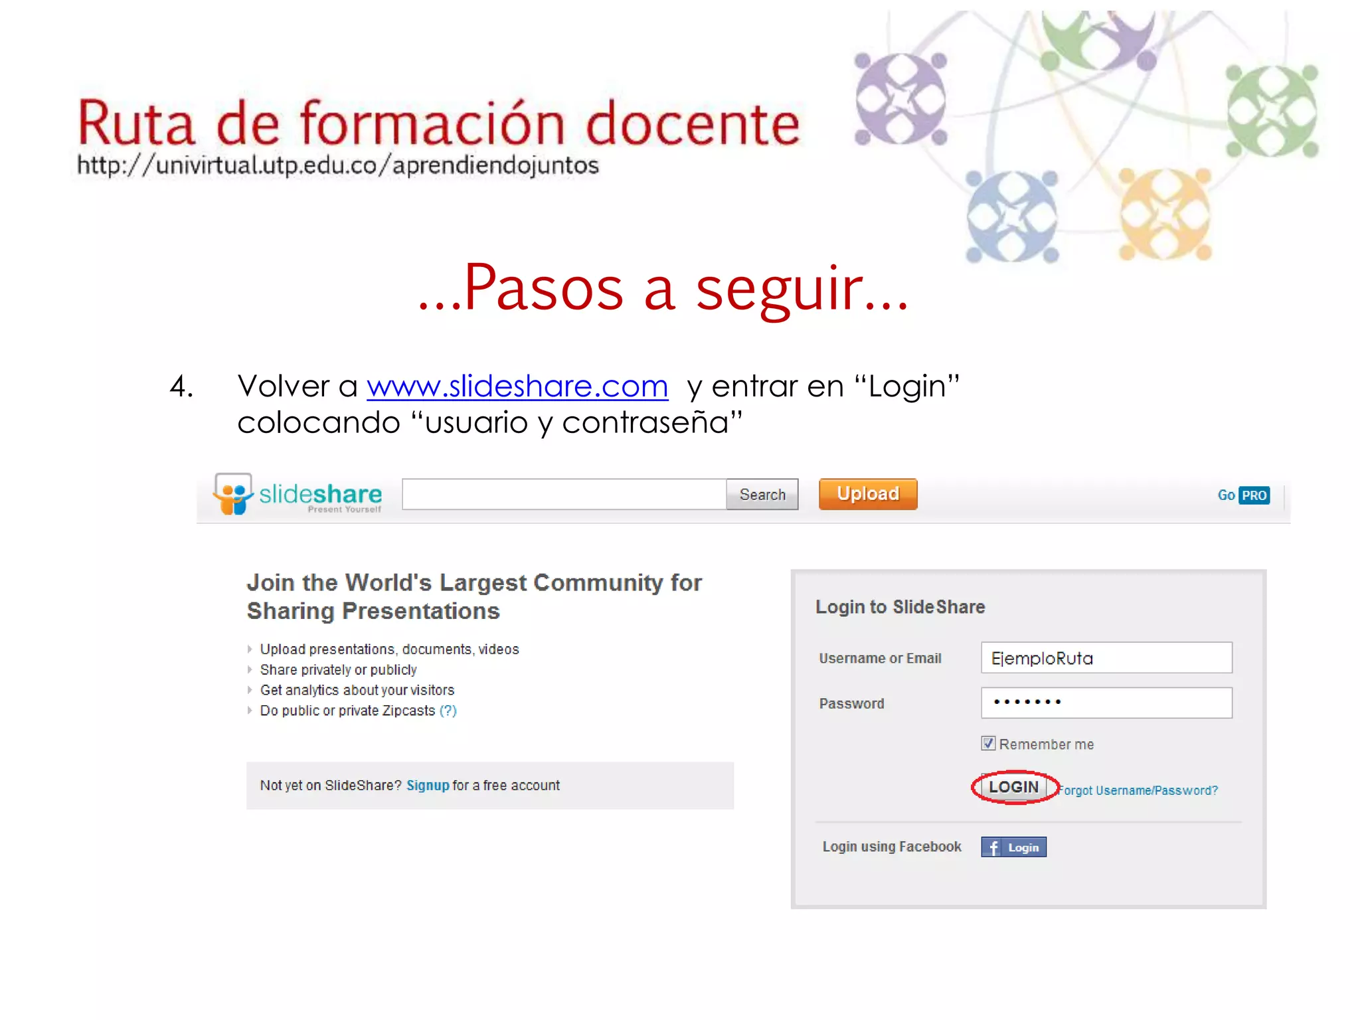Click the univirtual.utp.edu.co URL text
This screenshot has height=1020, width=1360.
338,165
